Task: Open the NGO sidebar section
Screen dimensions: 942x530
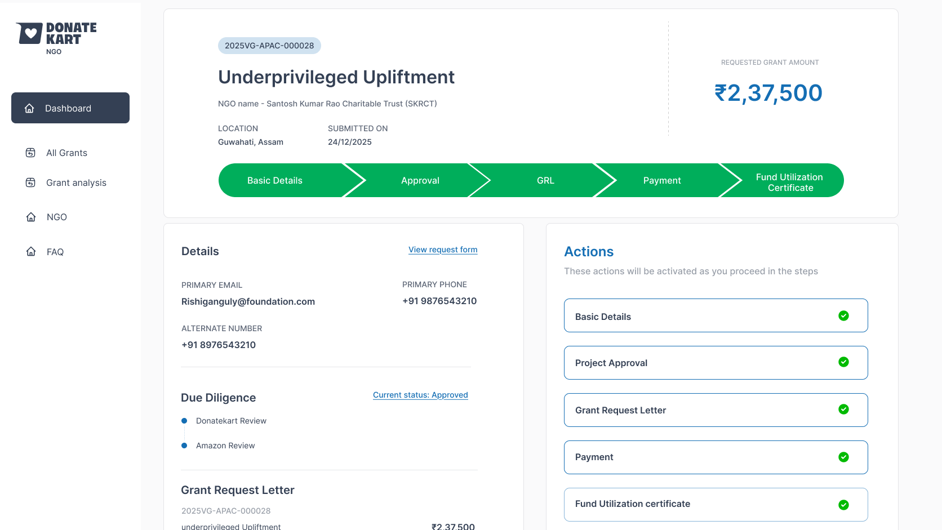Action: [x=57, y=217]
